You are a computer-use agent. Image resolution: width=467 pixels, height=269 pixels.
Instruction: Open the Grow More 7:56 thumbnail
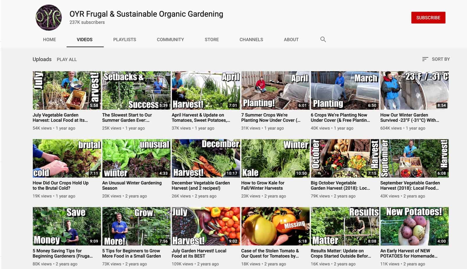click(136, 226)
